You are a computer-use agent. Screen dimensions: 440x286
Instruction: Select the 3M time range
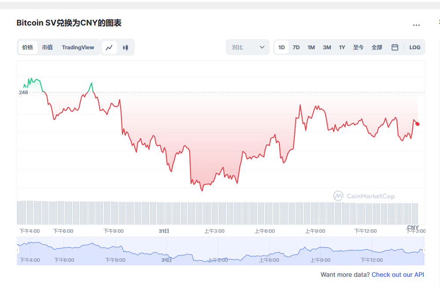(x=326, y=47)
